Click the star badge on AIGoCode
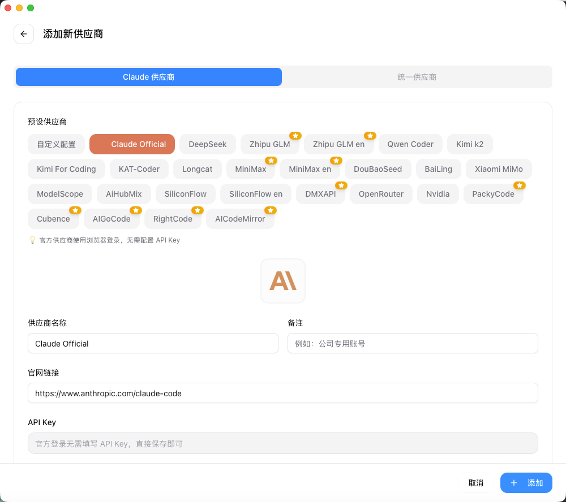 click(136, 210)
